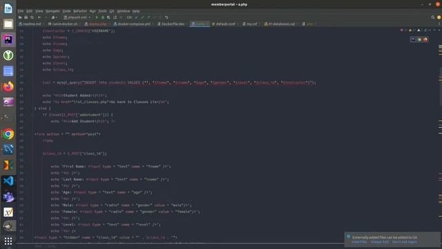Screen dimensions: 442x249
Task: Click the form action method post line
Action: [68, 134]
